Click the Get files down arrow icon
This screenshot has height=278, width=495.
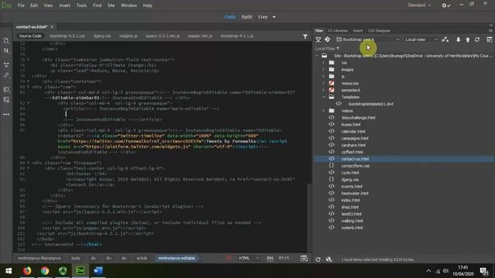click(458, 39)
